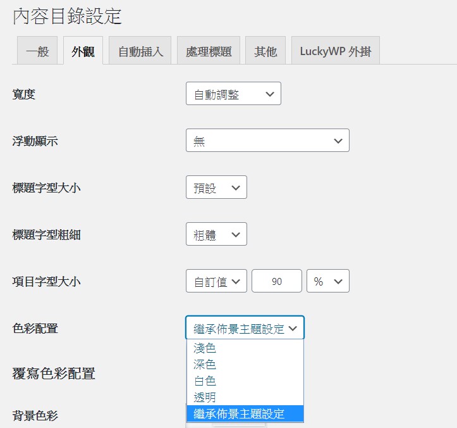The height and width of the screenshot is (428, 457).
Task: Click the 項目字型大小 label
Action: click(46, 282)
